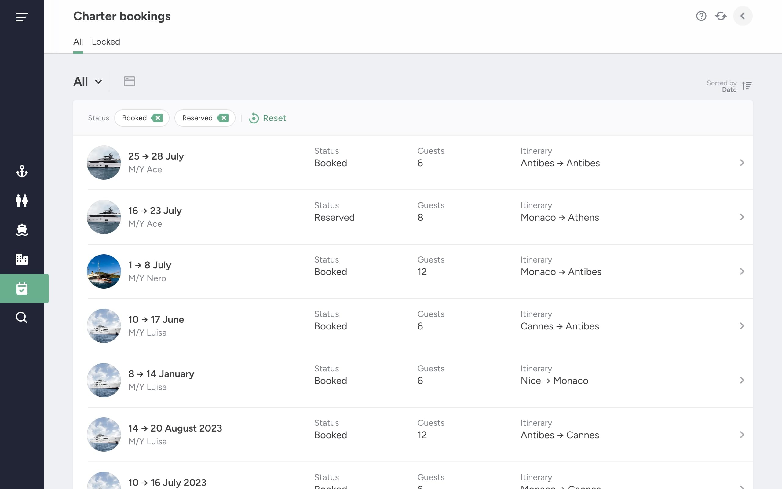Remove the Reserved status filter

[x=223, y=118]
